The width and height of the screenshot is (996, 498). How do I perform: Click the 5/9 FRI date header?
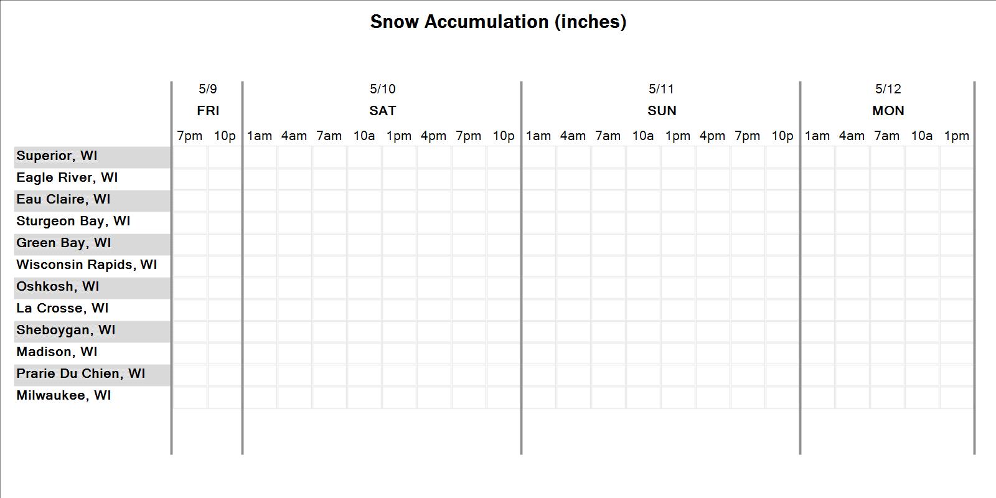click(x=208, y=100)
